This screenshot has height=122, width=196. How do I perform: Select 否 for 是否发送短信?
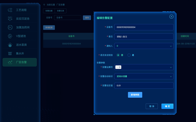coord(118,55)
